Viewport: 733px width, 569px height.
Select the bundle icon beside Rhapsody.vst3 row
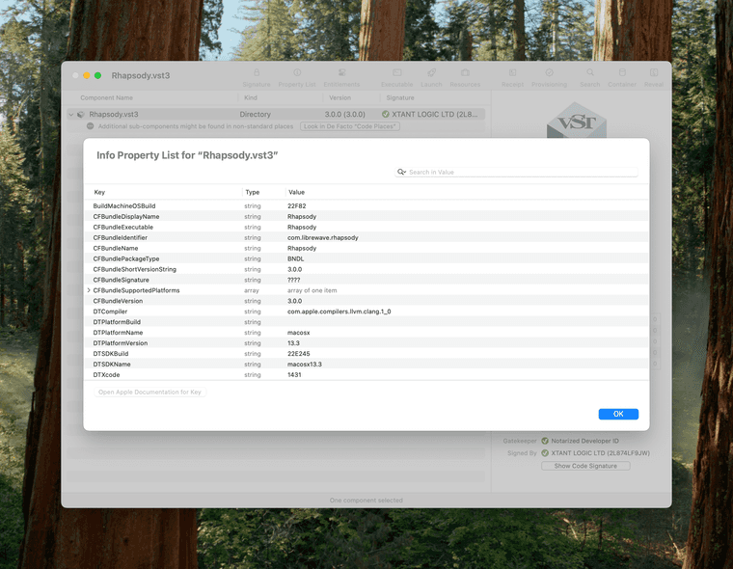coord(80,114)
